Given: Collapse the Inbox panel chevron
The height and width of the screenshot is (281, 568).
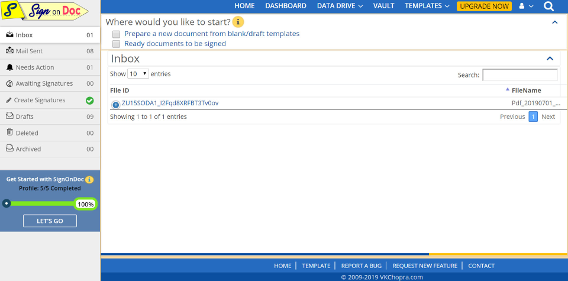Looking at the screenshot, I should [x=550, y=59].
